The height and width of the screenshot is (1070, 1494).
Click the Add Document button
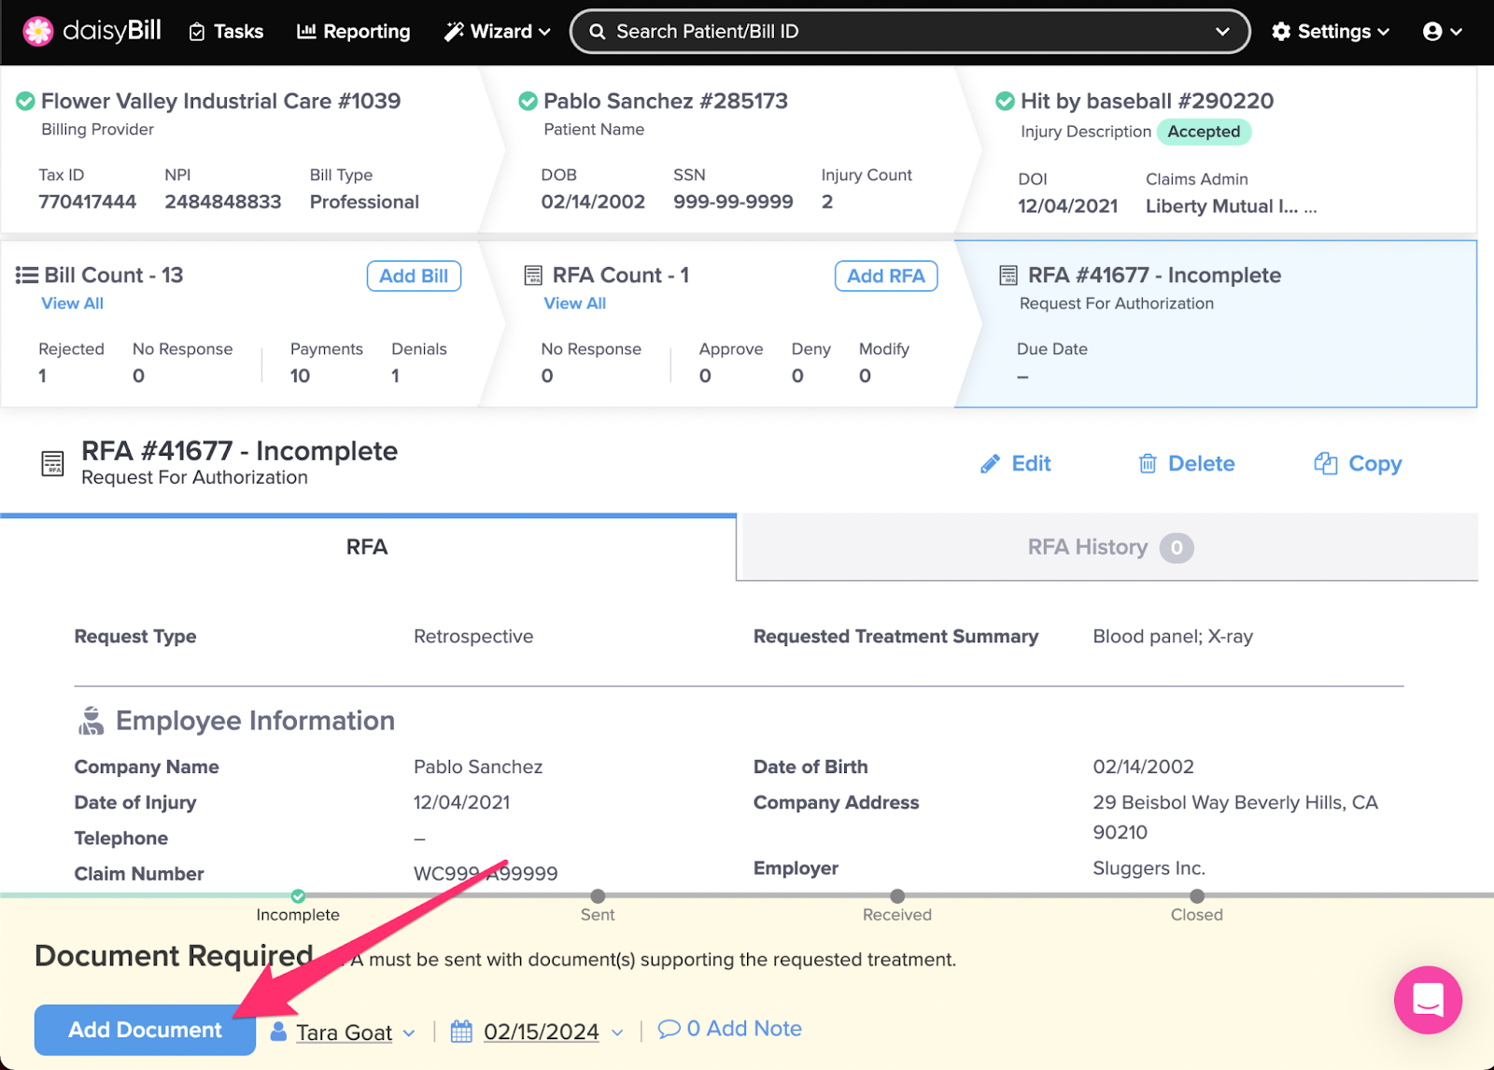coord(145,1030)
